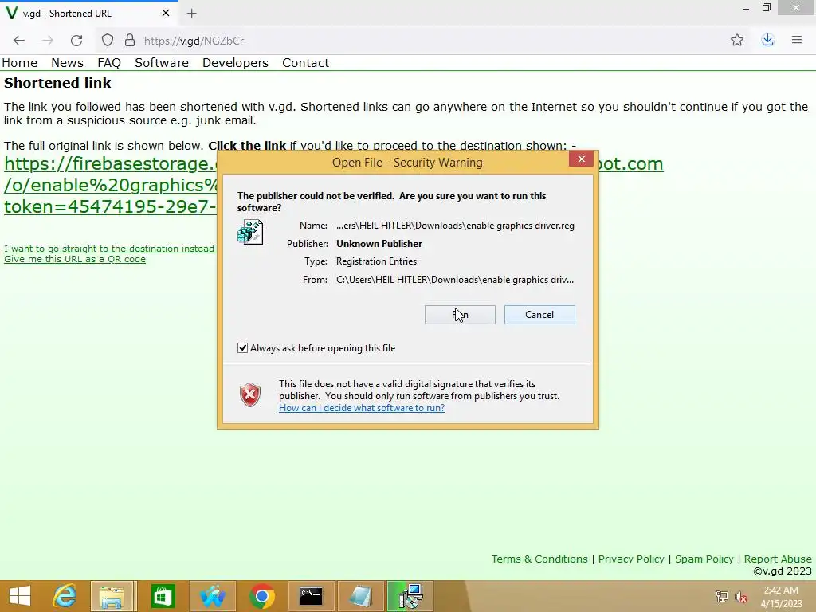The image size is (816, 612).
Task: Open the FAQ menu item
Action: click(109, 63)
